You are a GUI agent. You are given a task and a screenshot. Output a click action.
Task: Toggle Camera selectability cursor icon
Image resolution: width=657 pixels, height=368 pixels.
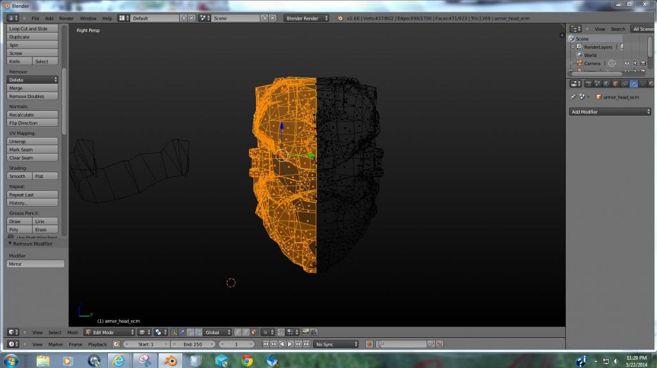click(635, 63)
